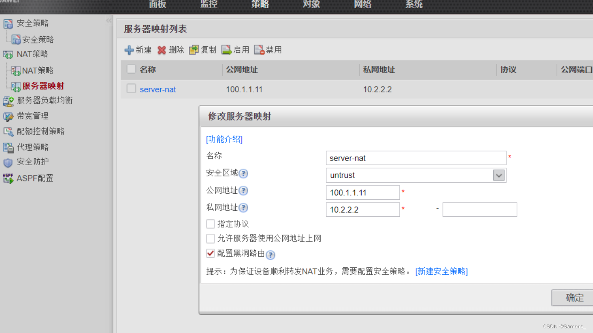Click the 服务器负载均衡 icon
Image resolution: width=593 pixels, height=333 pixels.
[8, 101]
